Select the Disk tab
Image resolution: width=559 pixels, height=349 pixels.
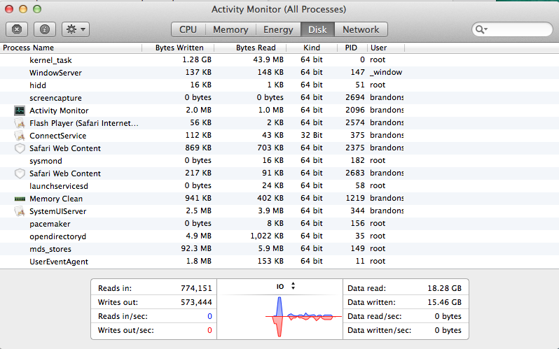tap(317, 29)
